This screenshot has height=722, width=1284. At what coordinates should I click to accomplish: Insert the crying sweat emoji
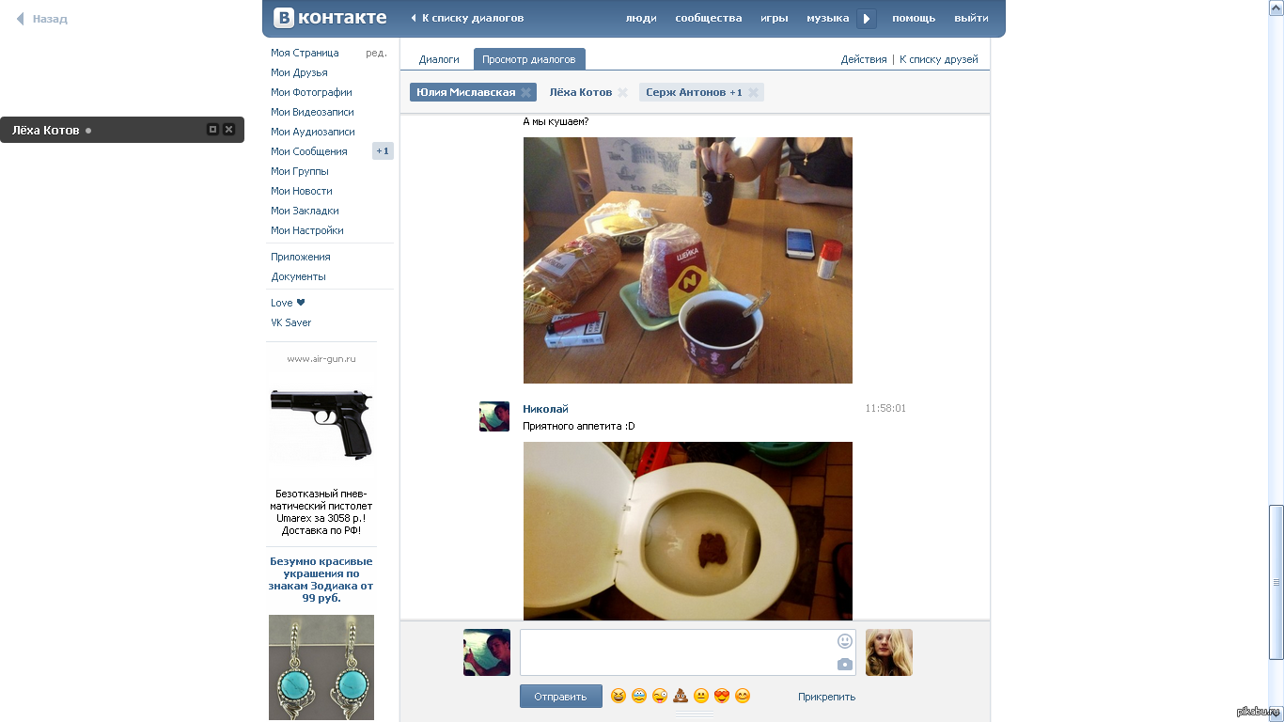tap(639, 697)
